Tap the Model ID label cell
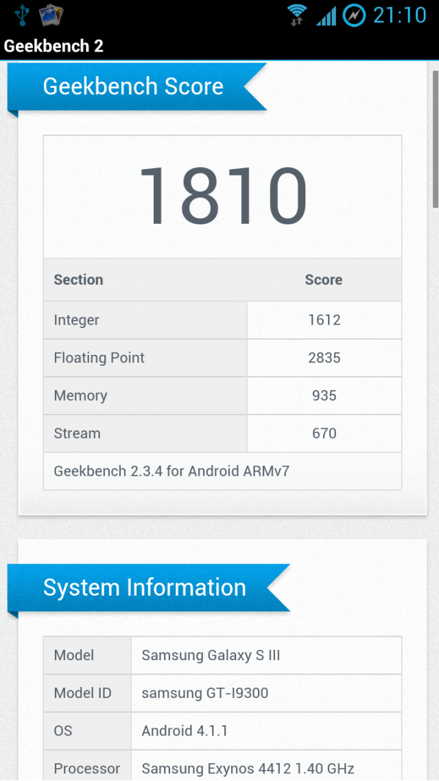Viewport: 439px width, 781px height. coord(87,693)
